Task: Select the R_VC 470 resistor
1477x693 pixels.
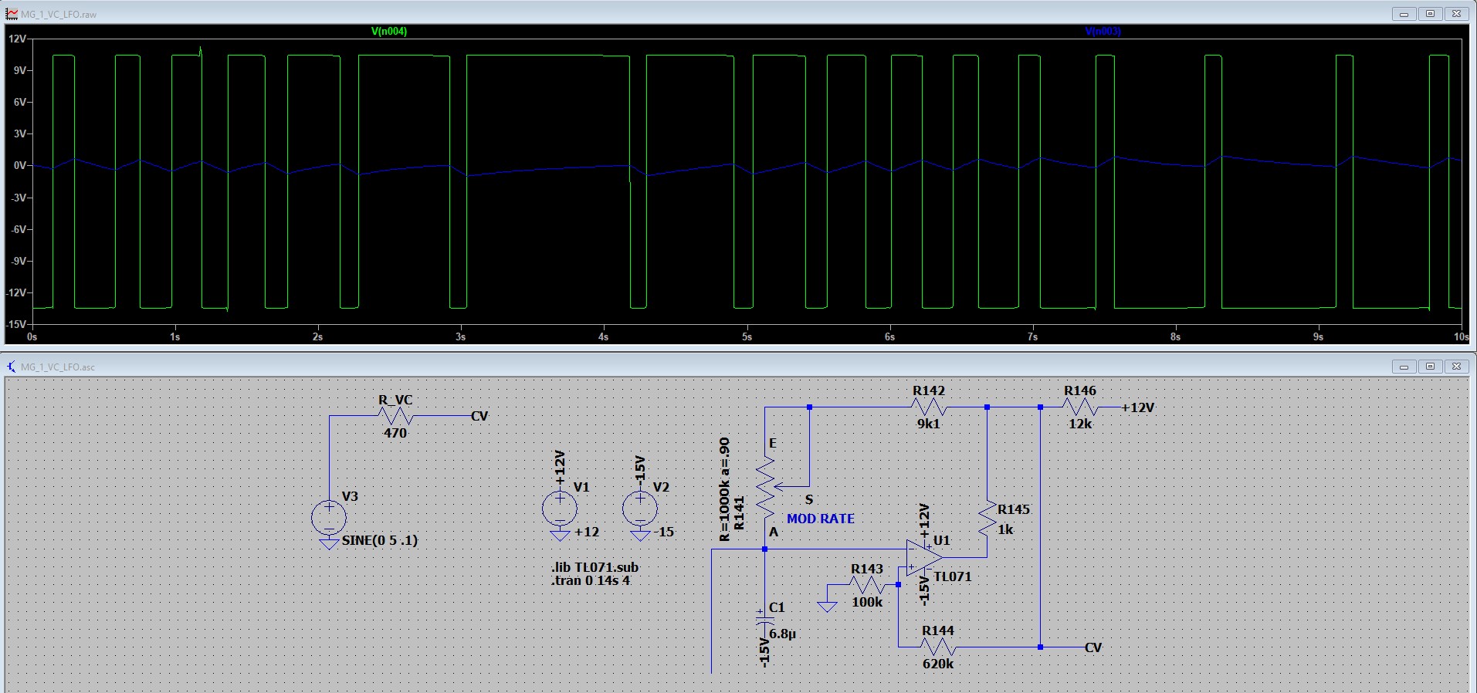Action: click(395, 417)
